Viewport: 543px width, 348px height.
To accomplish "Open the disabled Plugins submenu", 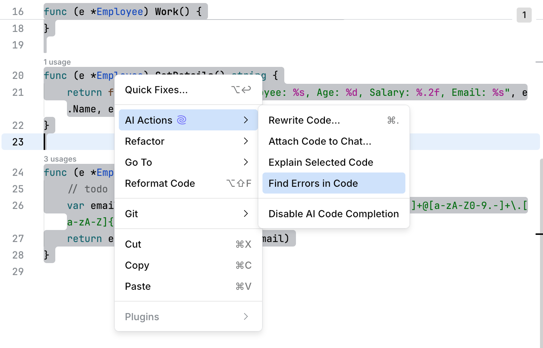I will pyautogui.click(x=188, y=316).
